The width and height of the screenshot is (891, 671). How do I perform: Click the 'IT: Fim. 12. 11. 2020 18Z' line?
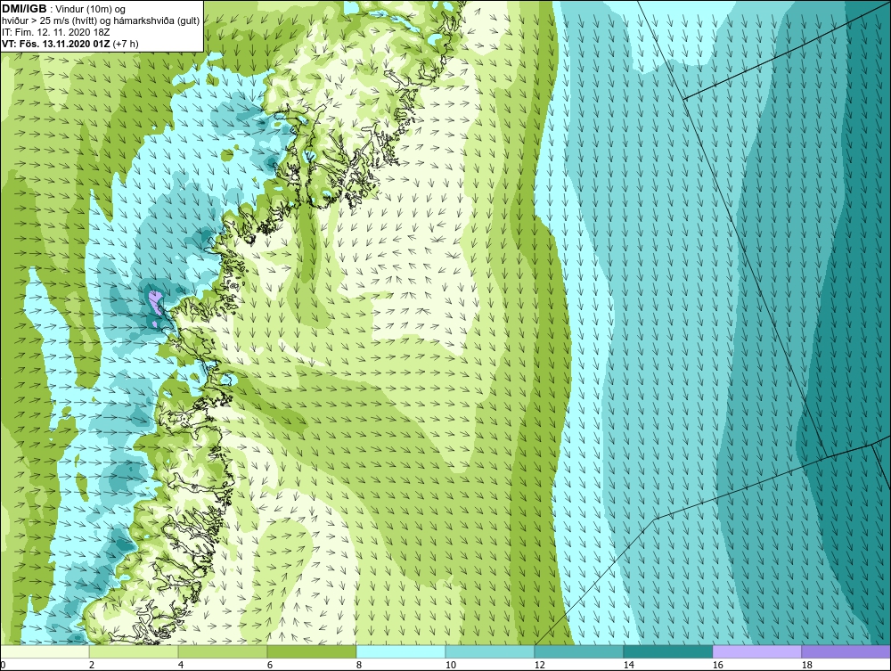[x=55, y=32]
